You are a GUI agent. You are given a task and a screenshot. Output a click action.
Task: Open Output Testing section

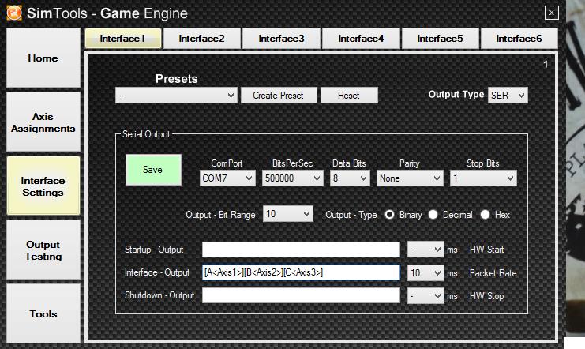coord(43,250)
